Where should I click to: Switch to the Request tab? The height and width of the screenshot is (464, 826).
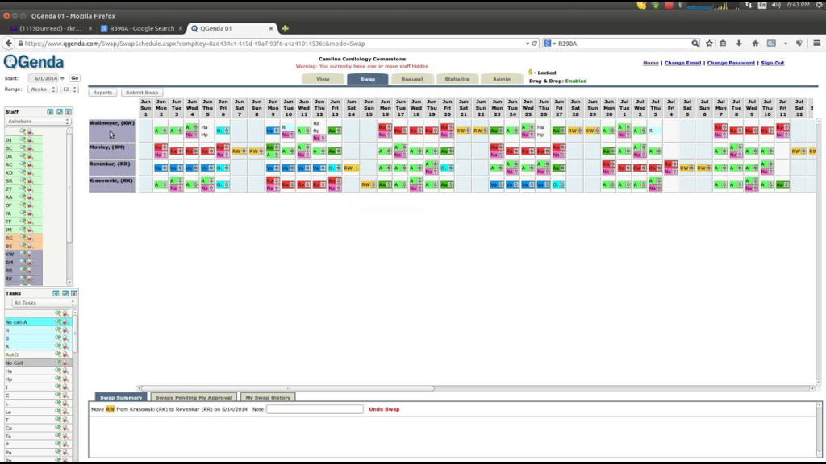412,79
